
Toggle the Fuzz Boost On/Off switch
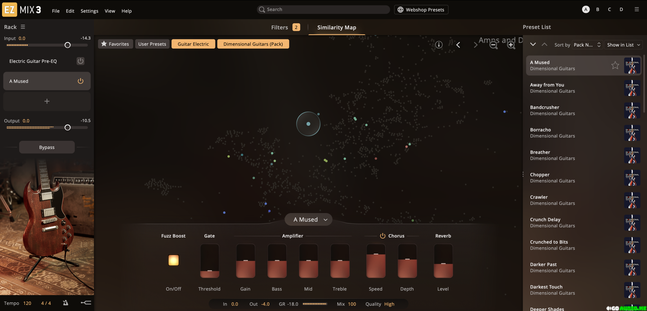(173, 260)
